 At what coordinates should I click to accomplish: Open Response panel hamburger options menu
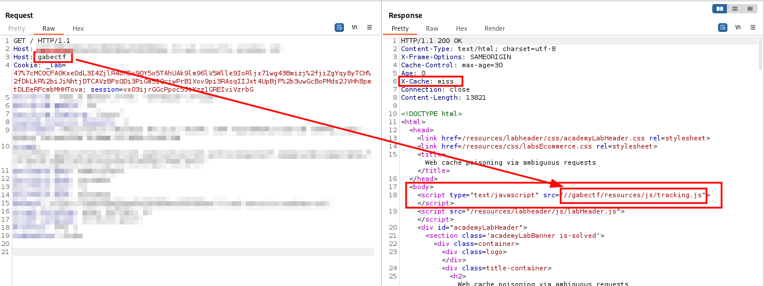[x=753, y=27]
